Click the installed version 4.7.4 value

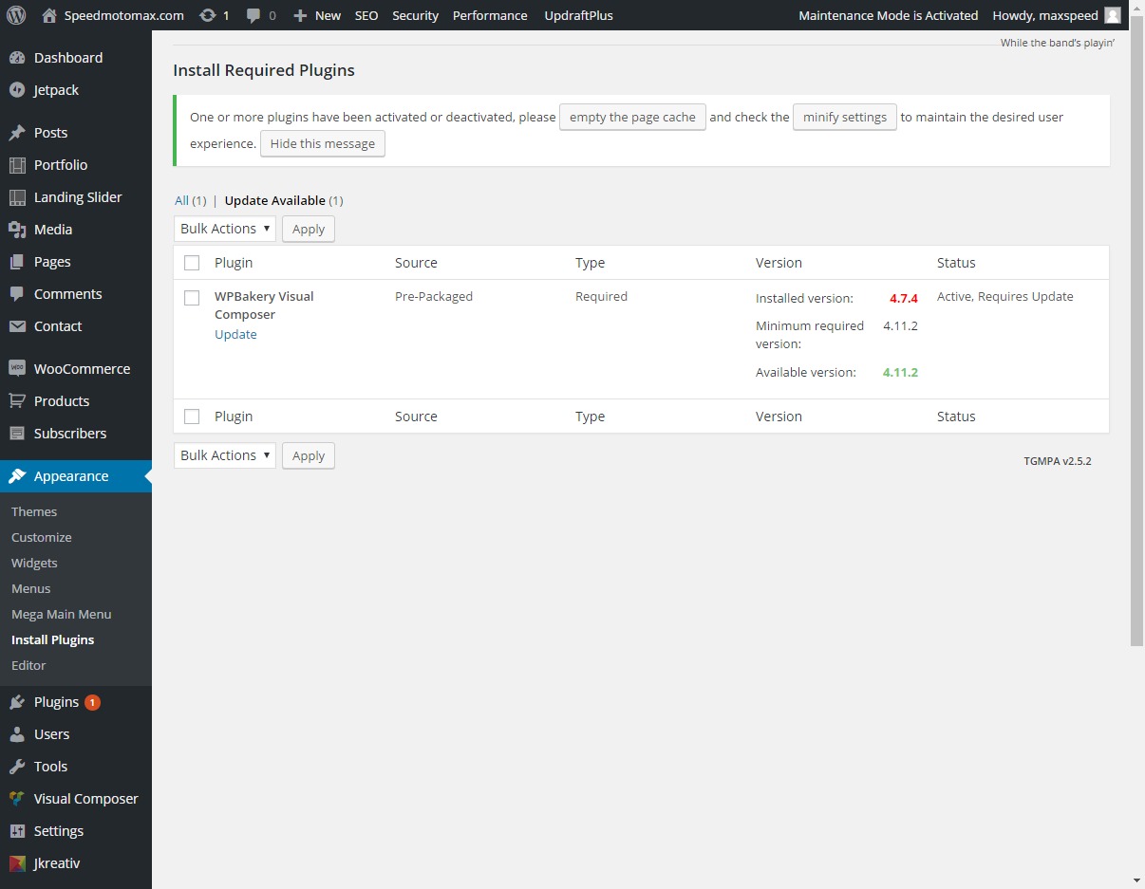pyautogui.click(x=904, y=298)
